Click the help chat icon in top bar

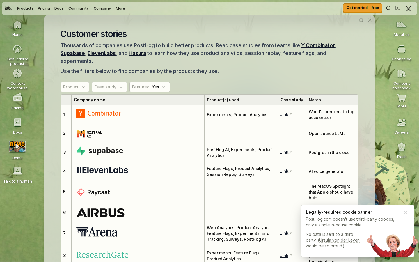click(x=398, y=8)
